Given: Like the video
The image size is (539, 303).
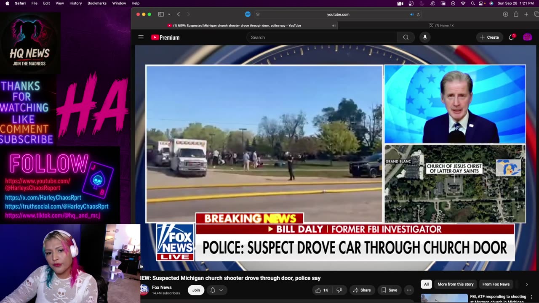Looking at the screenshot, I should point(322,290).
